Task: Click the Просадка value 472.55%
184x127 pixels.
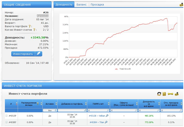Action: tap(43, 48)
